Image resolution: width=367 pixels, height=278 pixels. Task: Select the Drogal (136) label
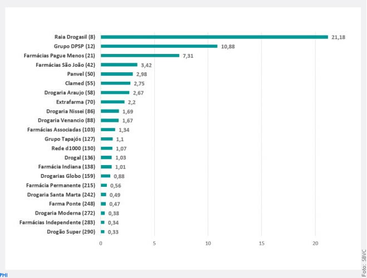[80, 158]
